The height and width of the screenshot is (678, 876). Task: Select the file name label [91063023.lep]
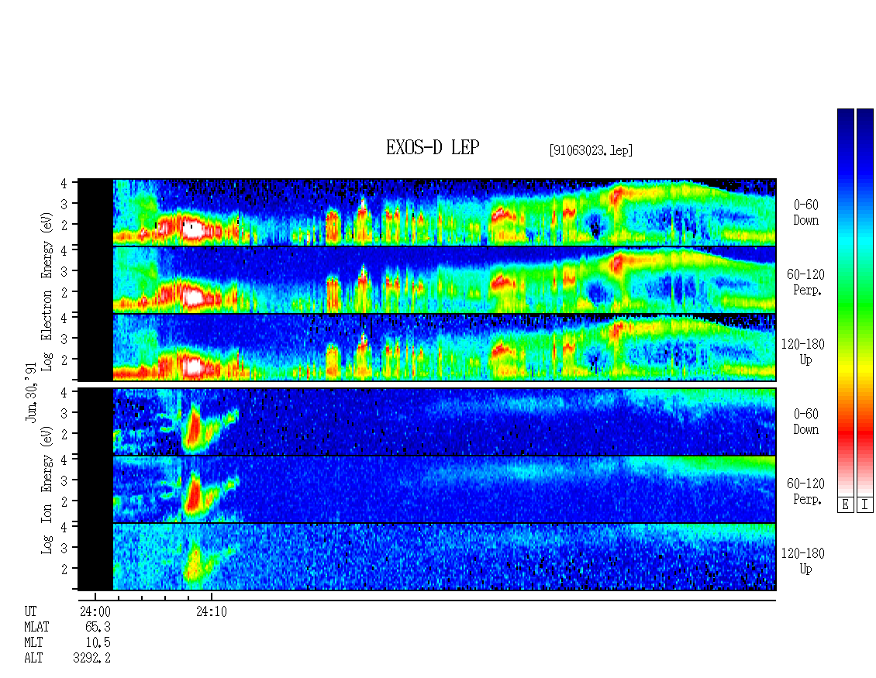tap(591, 150)
